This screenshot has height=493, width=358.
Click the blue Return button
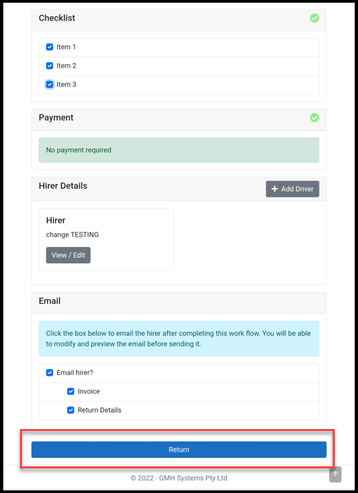179,450
